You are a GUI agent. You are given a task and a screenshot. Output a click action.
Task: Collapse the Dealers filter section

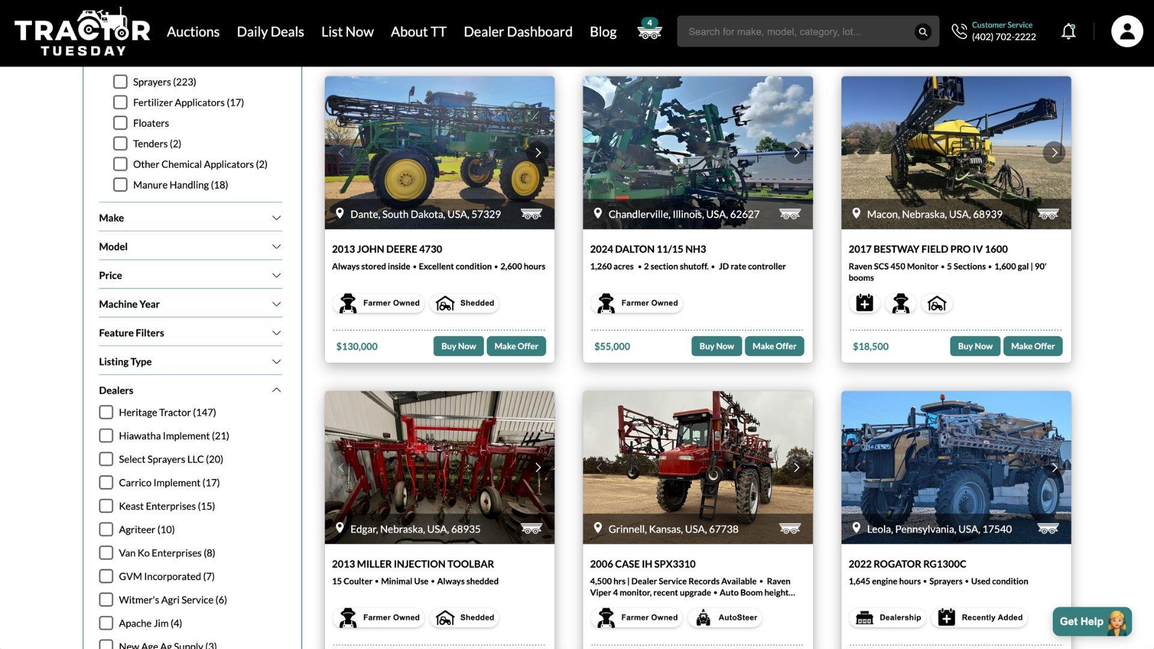191,390
